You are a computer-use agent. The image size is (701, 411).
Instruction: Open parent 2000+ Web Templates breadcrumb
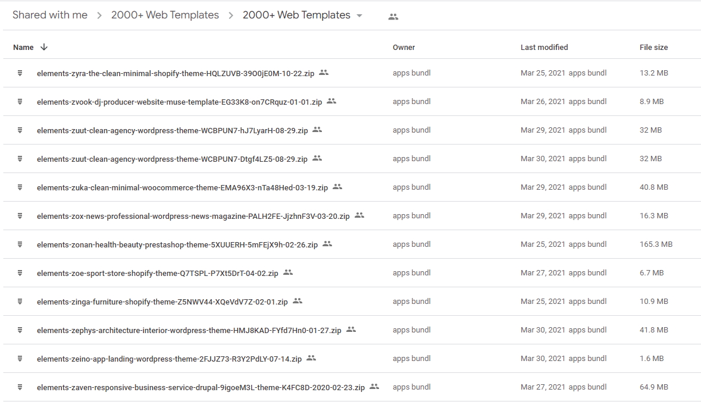pyautogui.click(x=165, y=15)
